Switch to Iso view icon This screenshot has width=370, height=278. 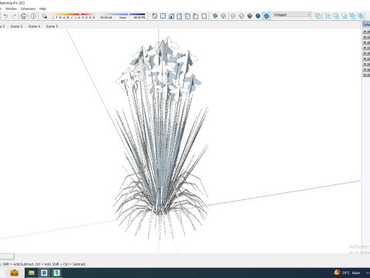coord(155,16)
